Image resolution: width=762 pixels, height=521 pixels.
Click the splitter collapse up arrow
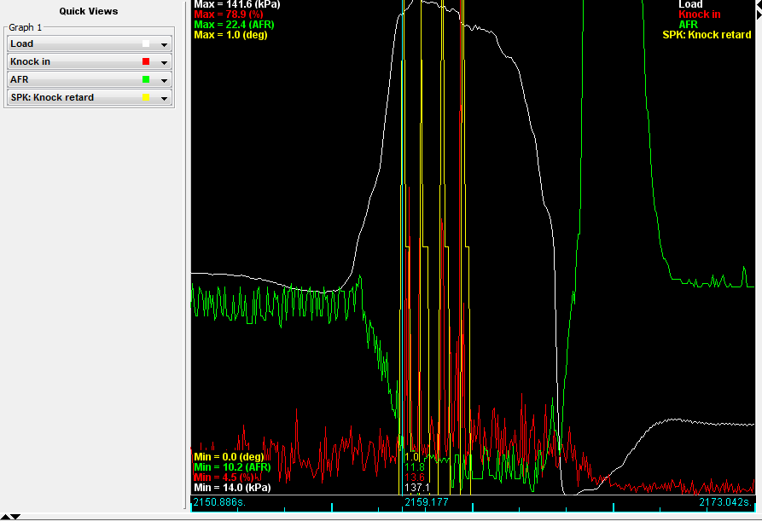[x=5, y=517]
